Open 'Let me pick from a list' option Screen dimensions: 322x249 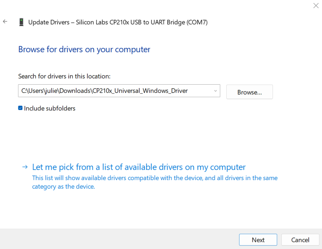(139, 167)
